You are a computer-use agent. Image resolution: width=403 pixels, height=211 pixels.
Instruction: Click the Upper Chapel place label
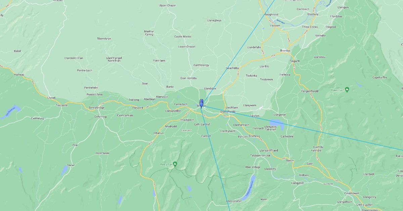point(167,5)
